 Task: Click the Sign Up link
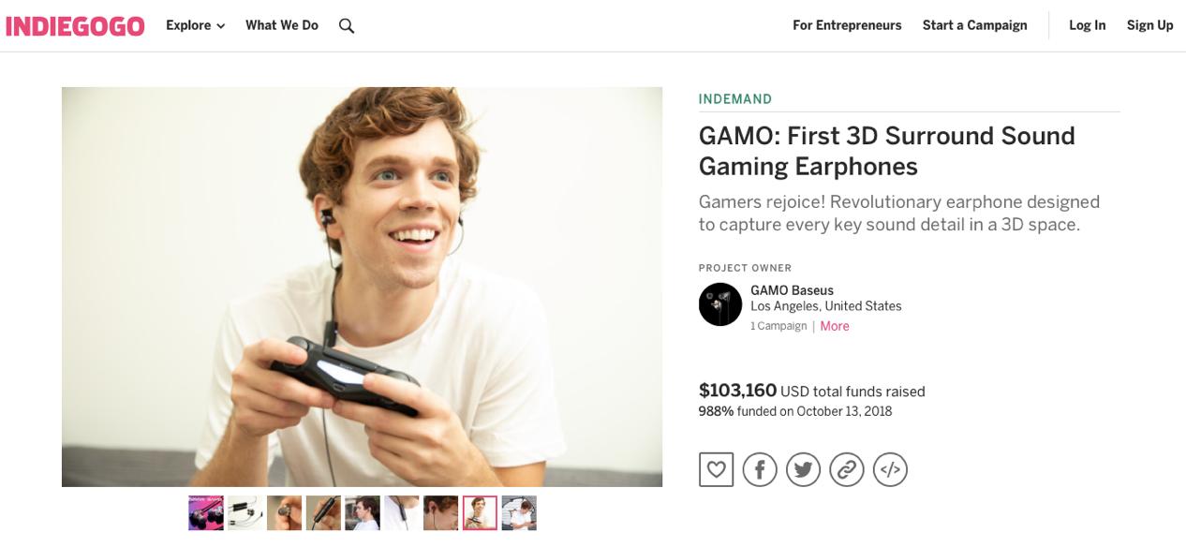click(x=1149, y=25)
